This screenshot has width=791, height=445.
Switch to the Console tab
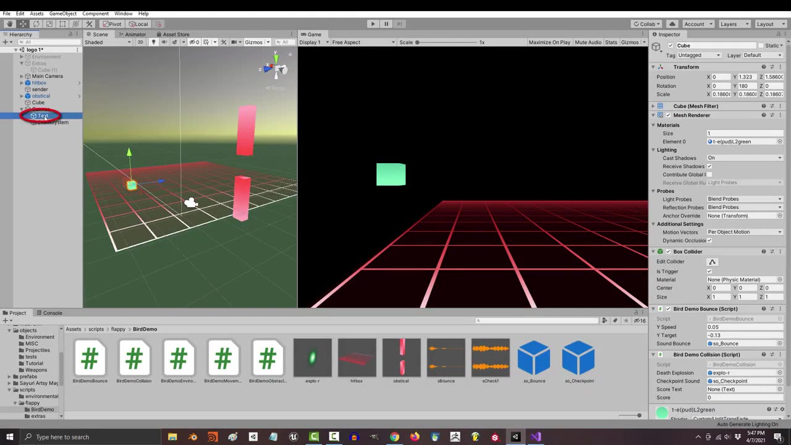point(49,313)
